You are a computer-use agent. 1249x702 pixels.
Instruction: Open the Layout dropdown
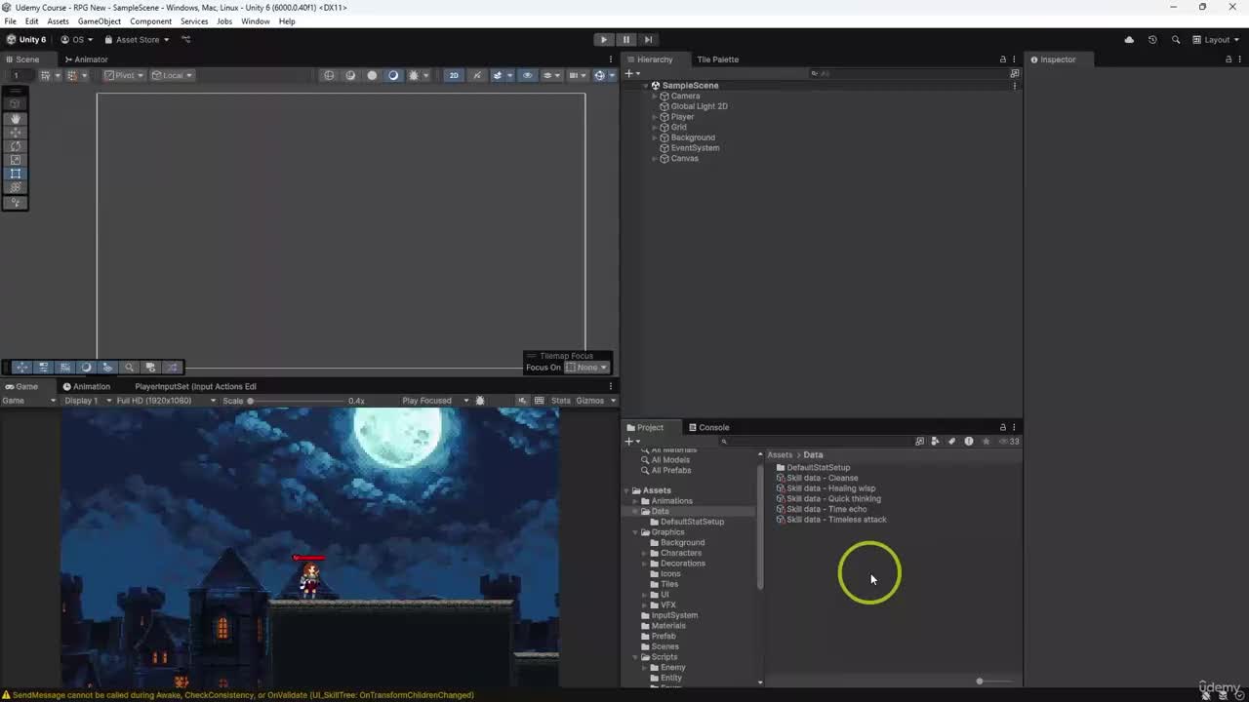[x=1216, y=40]
